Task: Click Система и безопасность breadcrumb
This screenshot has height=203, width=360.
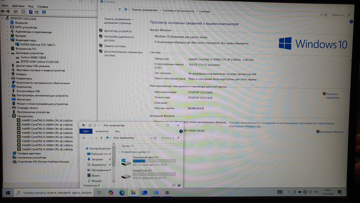Action: point(179,11)
